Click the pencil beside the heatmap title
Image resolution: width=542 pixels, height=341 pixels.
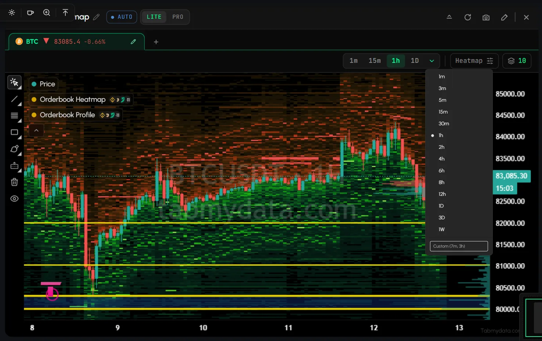point(96,17)
